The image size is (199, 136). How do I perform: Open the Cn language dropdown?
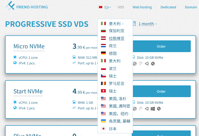pos(107,7)
